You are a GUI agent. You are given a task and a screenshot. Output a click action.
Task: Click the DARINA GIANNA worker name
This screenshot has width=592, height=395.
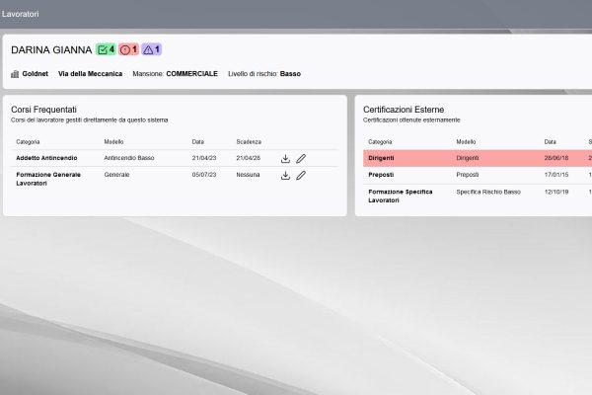(51, 50)
